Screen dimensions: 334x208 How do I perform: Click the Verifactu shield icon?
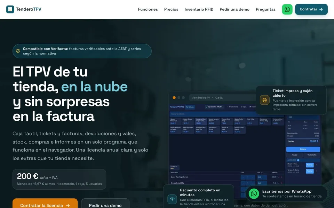18,51
